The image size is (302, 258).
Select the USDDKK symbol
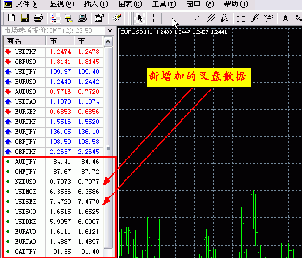(25, 222)
